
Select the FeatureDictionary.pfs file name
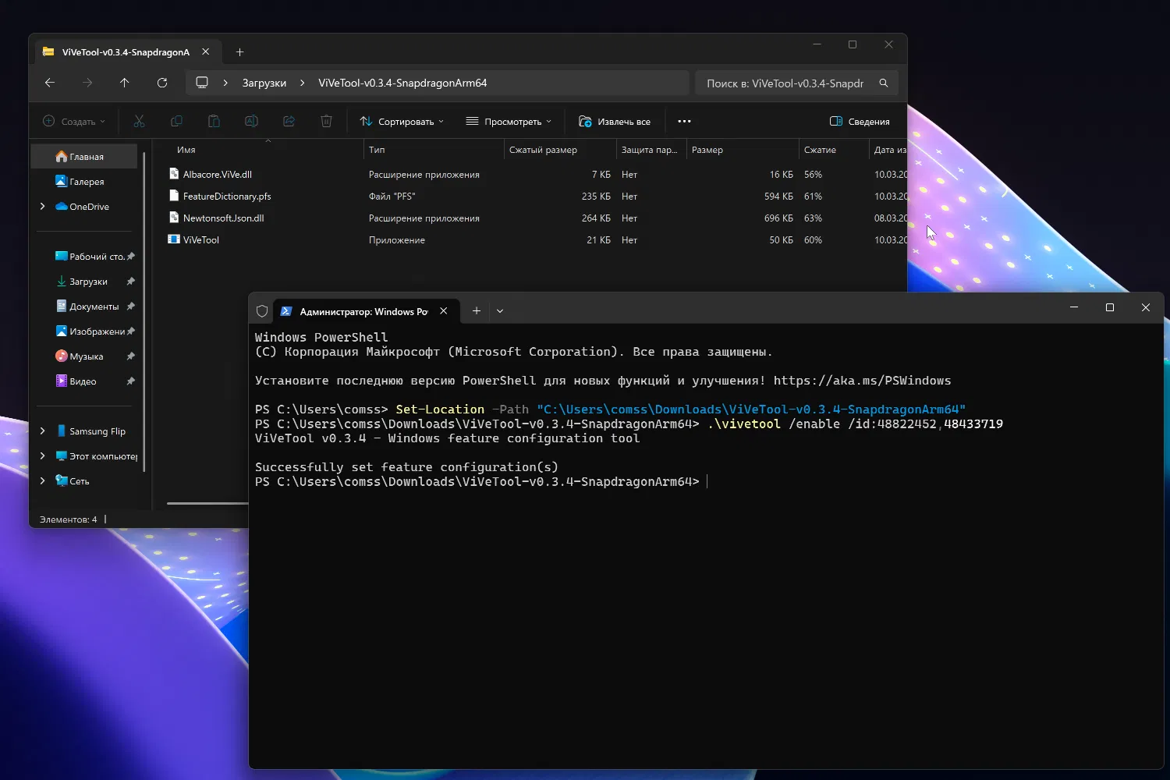[x=227, y=196]
